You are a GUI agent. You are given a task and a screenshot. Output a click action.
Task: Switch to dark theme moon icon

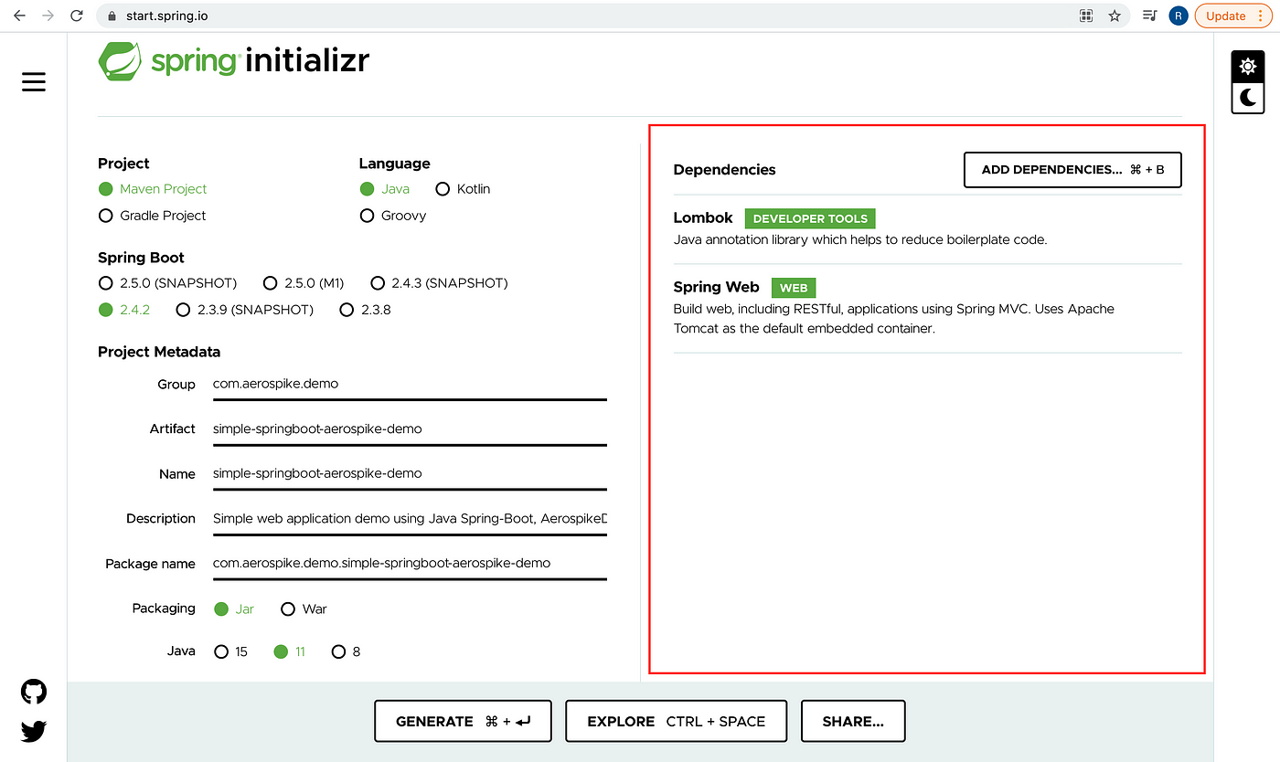click(1248, 97)
